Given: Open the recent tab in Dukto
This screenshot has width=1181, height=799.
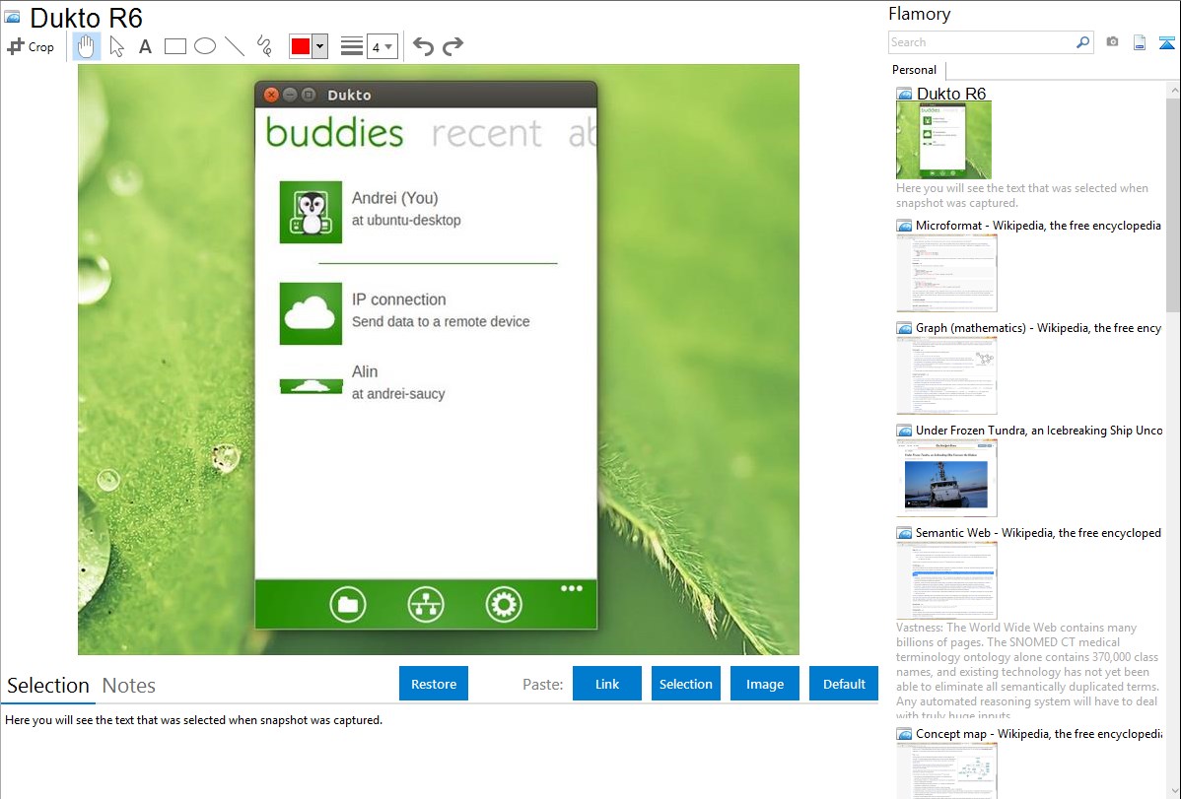Looking at the screenshot, I should [x=487, y=133].
